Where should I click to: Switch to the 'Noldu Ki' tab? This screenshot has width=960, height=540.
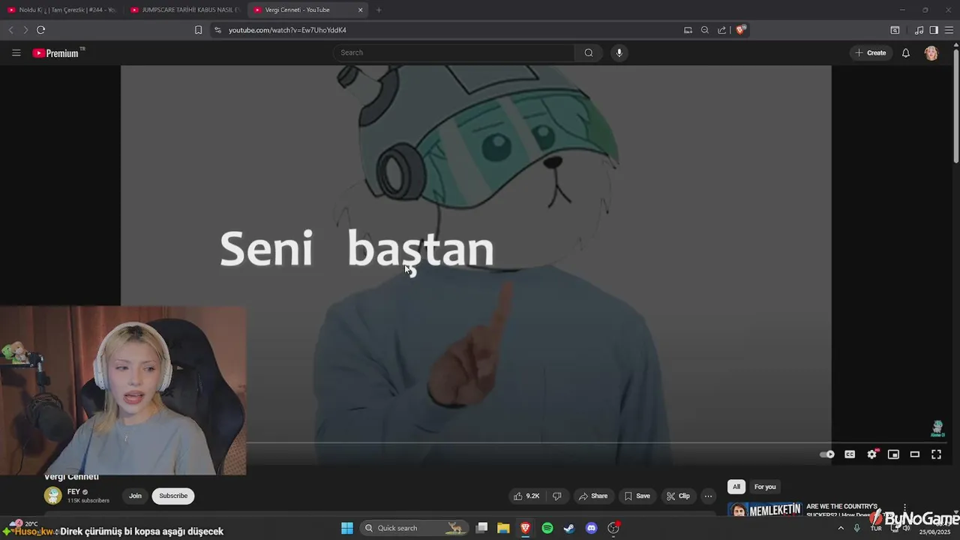62,10
